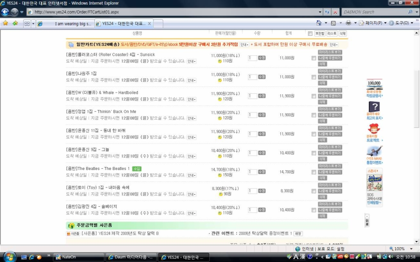Click 나중에 주문하기 for 나원주 1집
This screenshot has width=420, height=262.
[x=330, y=77]
